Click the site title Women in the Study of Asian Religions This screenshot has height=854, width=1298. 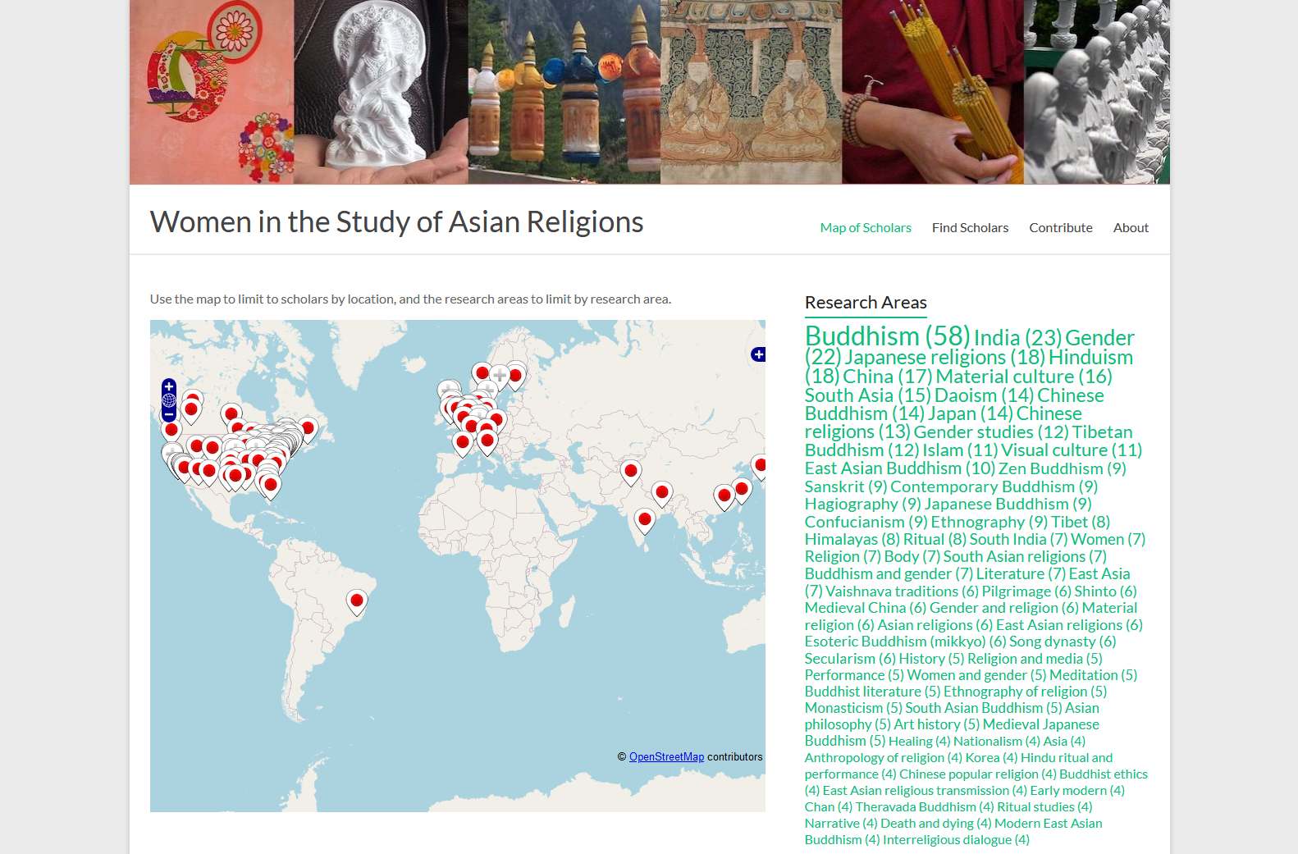pos(396,222)
